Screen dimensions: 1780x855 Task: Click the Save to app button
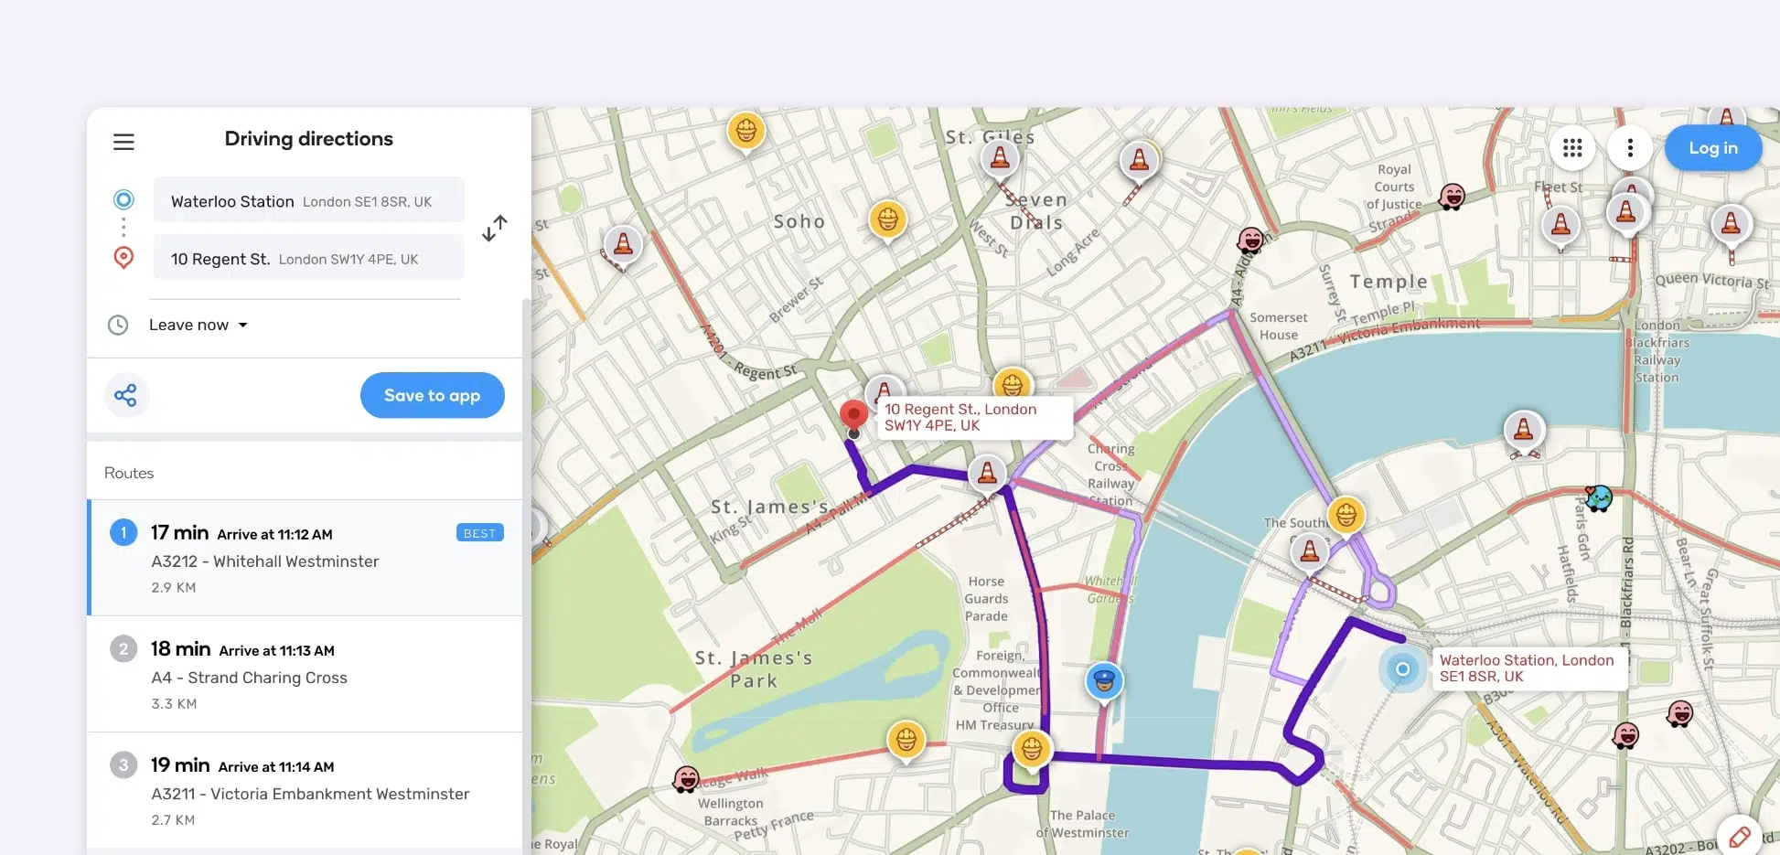(432, 395)
